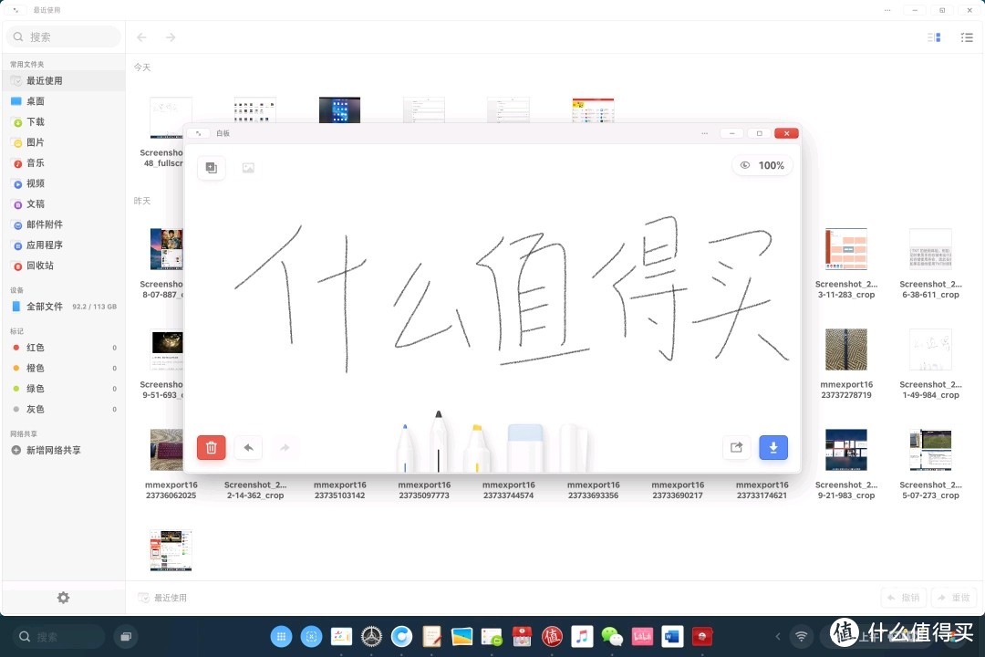Add a new whiteboard page
The height and width of the screenshot is (657, 985).
point(211,168)
